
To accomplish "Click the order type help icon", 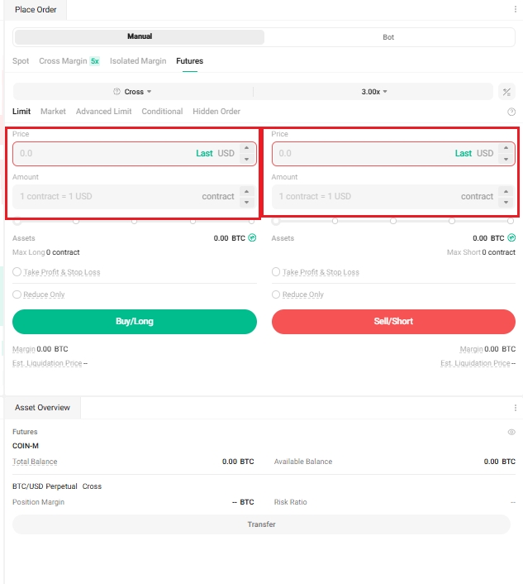I will click(511, 112).
